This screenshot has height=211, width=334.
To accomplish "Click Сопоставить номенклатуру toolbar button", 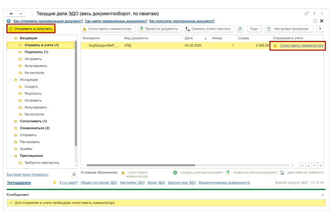I will click(108, 29).
